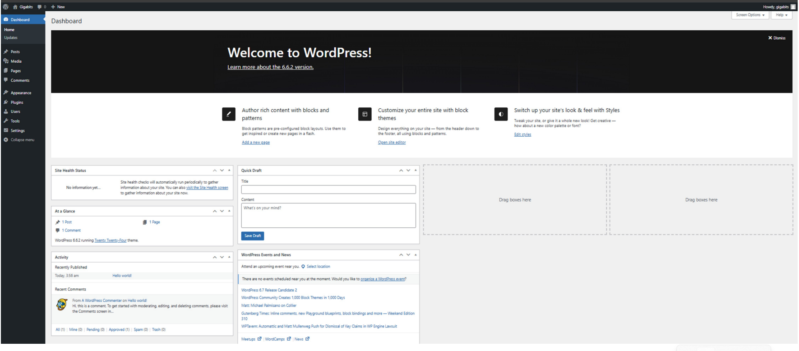Open the Plugins menu in sidebar
The height and width of the screenshot is (351, 799).
pos(17,102)
